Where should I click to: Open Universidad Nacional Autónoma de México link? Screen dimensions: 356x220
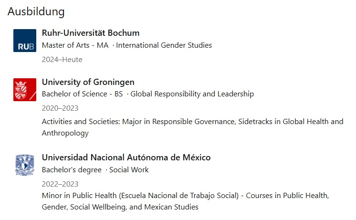(126, 157)
